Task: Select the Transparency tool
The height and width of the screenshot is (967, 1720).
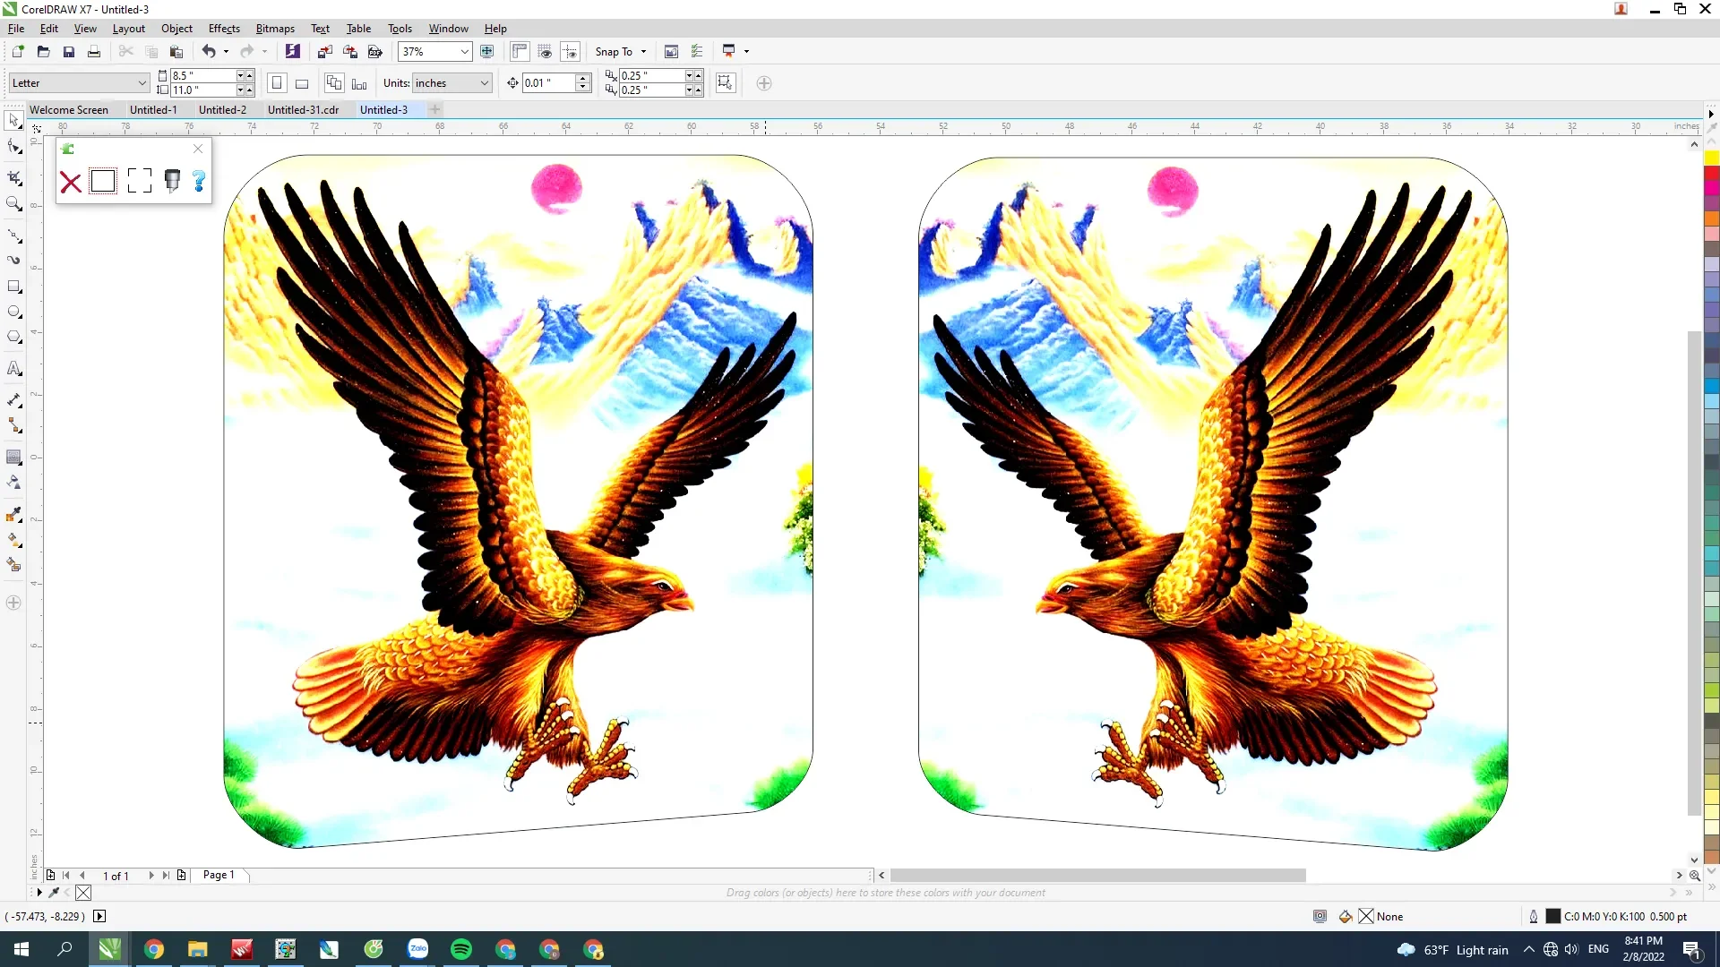Action: (13, 483)
